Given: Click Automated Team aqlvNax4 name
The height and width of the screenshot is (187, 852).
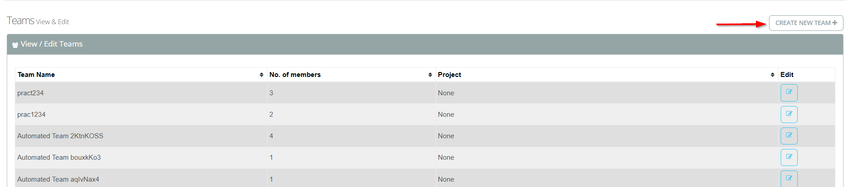Looking at the screenshot, I should [58, 179].
